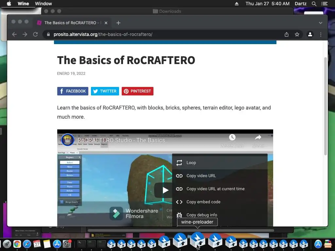Open Spotlight search in the menu bar
335x251 pixels.
pos(314,4)
